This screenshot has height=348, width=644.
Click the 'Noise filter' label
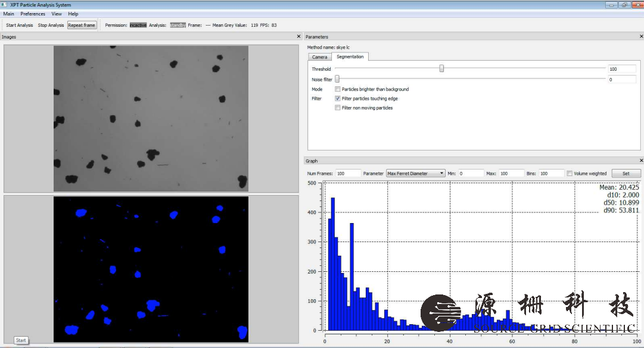click(322, 80)
